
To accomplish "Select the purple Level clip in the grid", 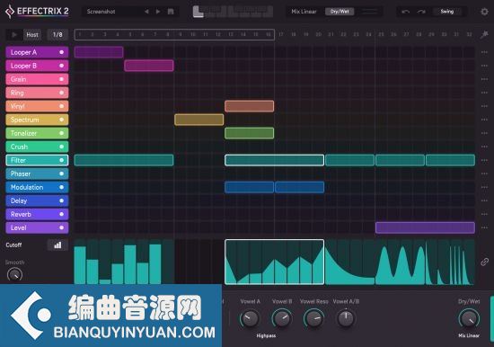I will tap(426, 227).
